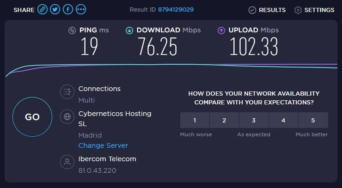
Task: Rate network availability as 1
Action: click(195, 120)
